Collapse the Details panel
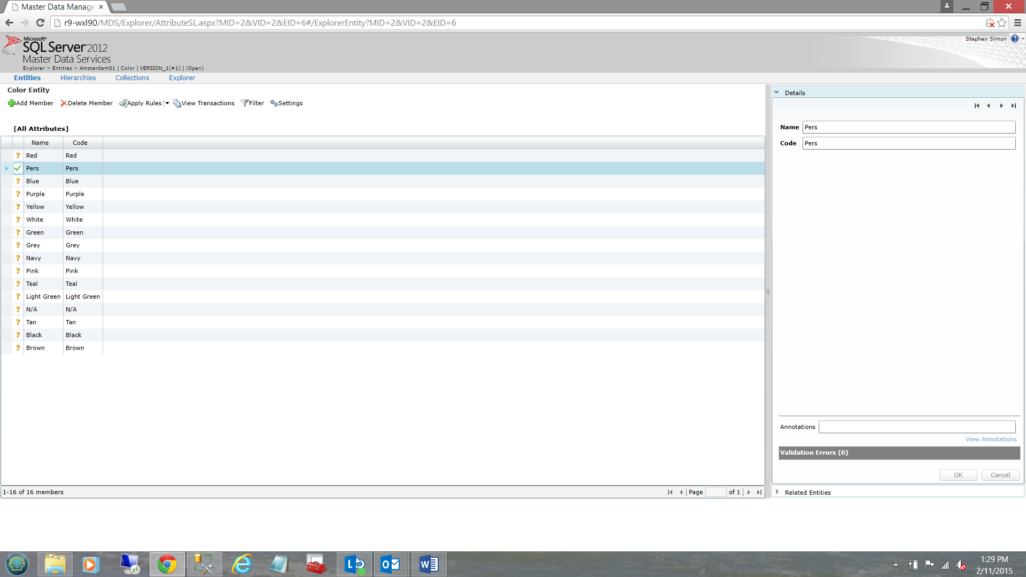 [776, 92]
